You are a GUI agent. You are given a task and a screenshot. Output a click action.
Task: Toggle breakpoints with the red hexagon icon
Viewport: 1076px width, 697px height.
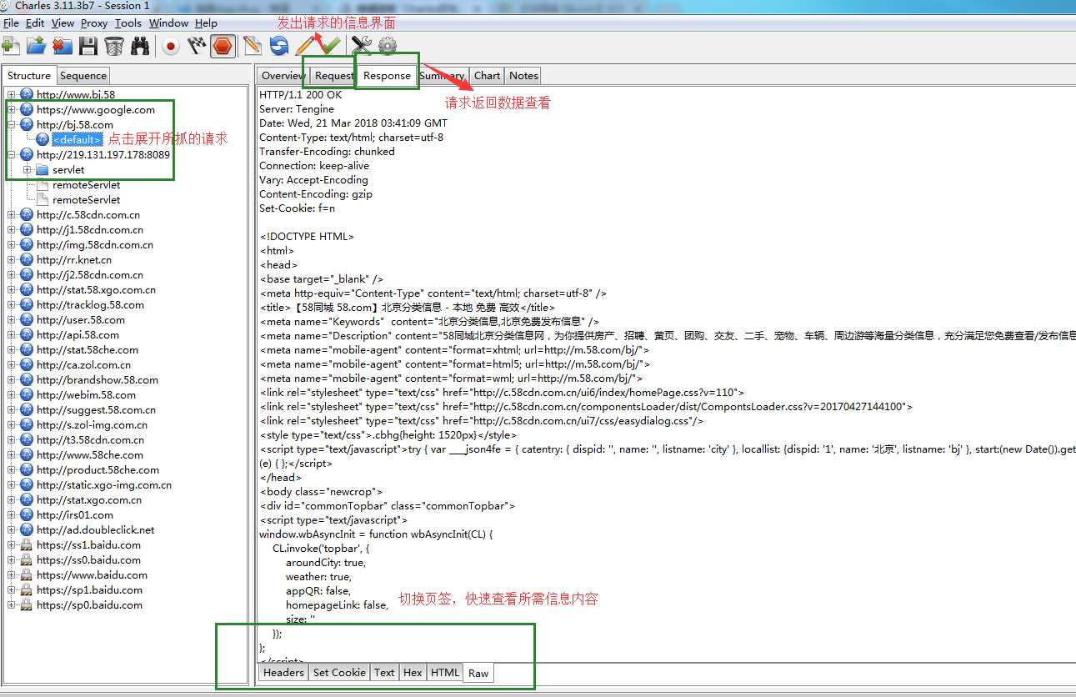click(x=223, y=46)
